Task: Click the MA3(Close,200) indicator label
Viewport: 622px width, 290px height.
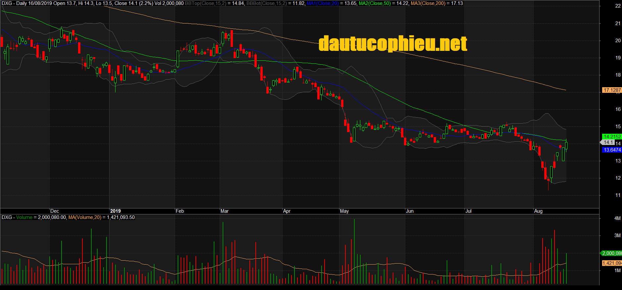Action: (427, 3)
